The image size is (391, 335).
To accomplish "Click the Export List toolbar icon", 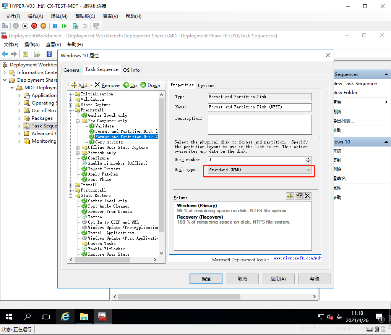I will [37, 54].
